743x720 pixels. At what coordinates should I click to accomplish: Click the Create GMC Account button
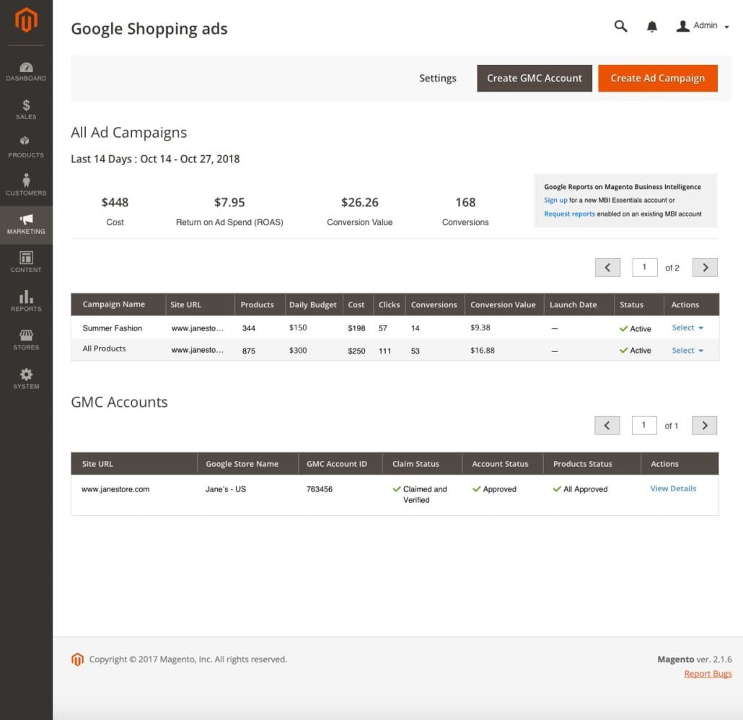534,78
